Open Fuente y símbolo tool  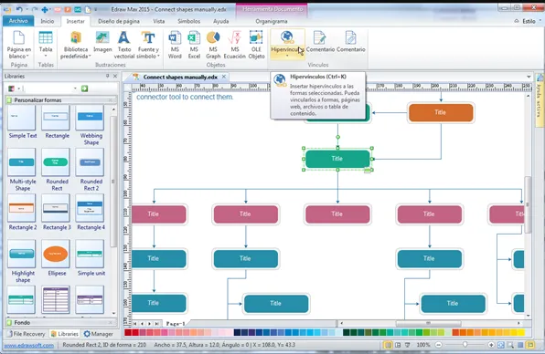point(148,45)
